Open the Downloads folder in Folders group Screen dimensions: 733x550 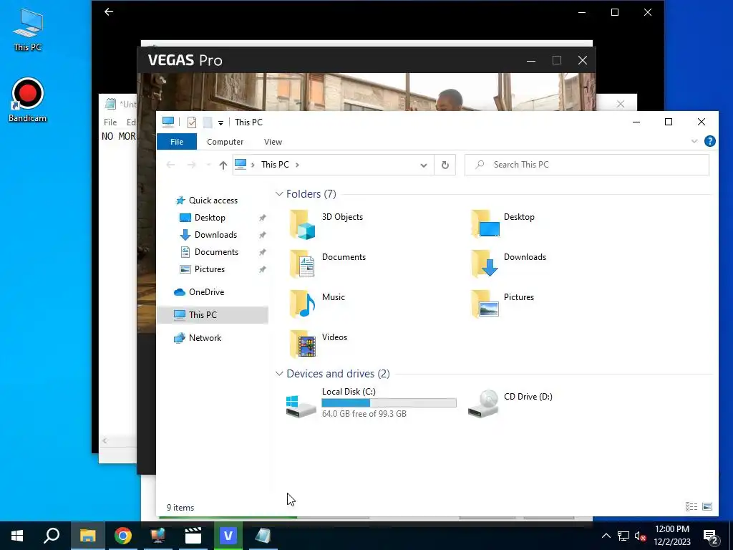point(509,264)
